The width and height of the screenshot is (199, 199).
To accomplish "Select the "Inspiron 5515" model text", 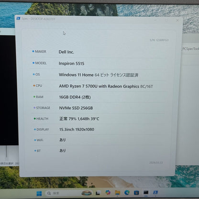I will (x=71, y=64).
